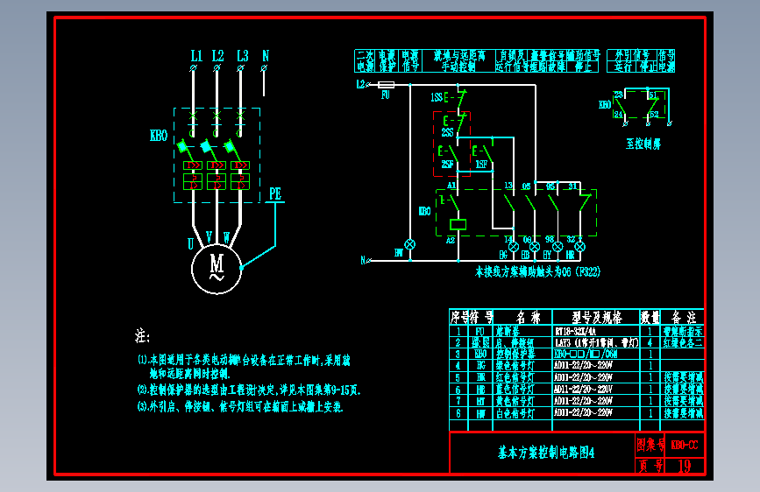Select the note '本接线方案辅助触头为06 (F322)'
The width and height of the screenshot is (760, 492).
[x=537, y=271]
